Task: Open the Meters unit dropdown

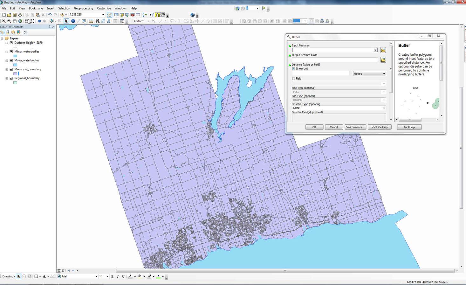Action: point(369,74)
